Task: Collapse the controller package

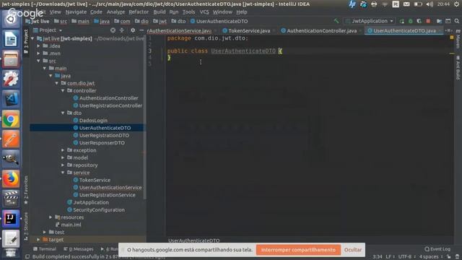Action: click(63, 90)
